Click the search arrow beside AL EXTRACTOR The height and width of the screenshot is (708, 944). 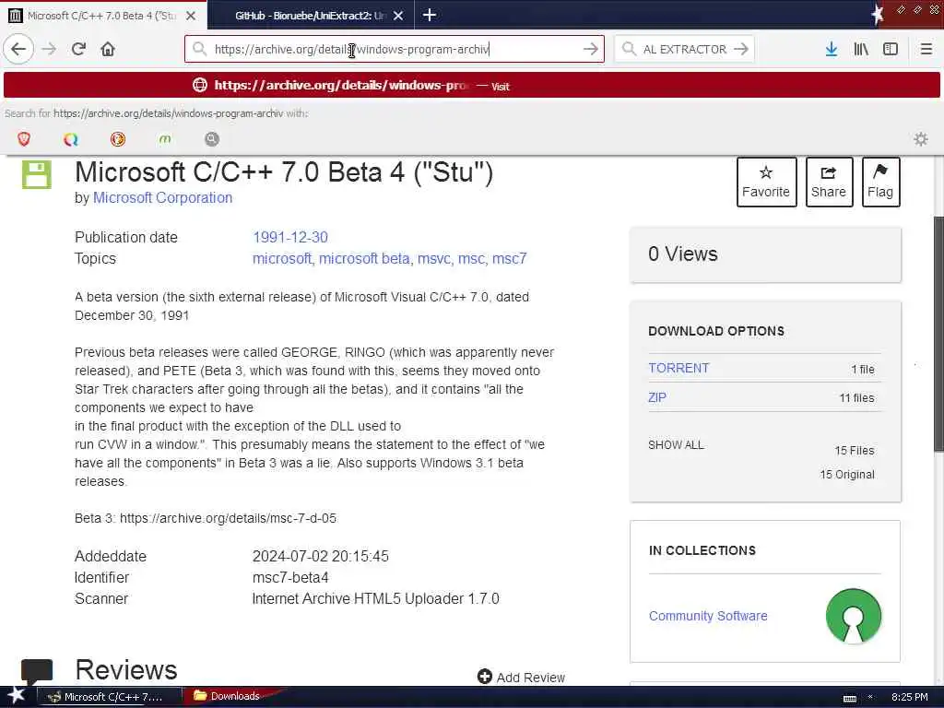741,49
